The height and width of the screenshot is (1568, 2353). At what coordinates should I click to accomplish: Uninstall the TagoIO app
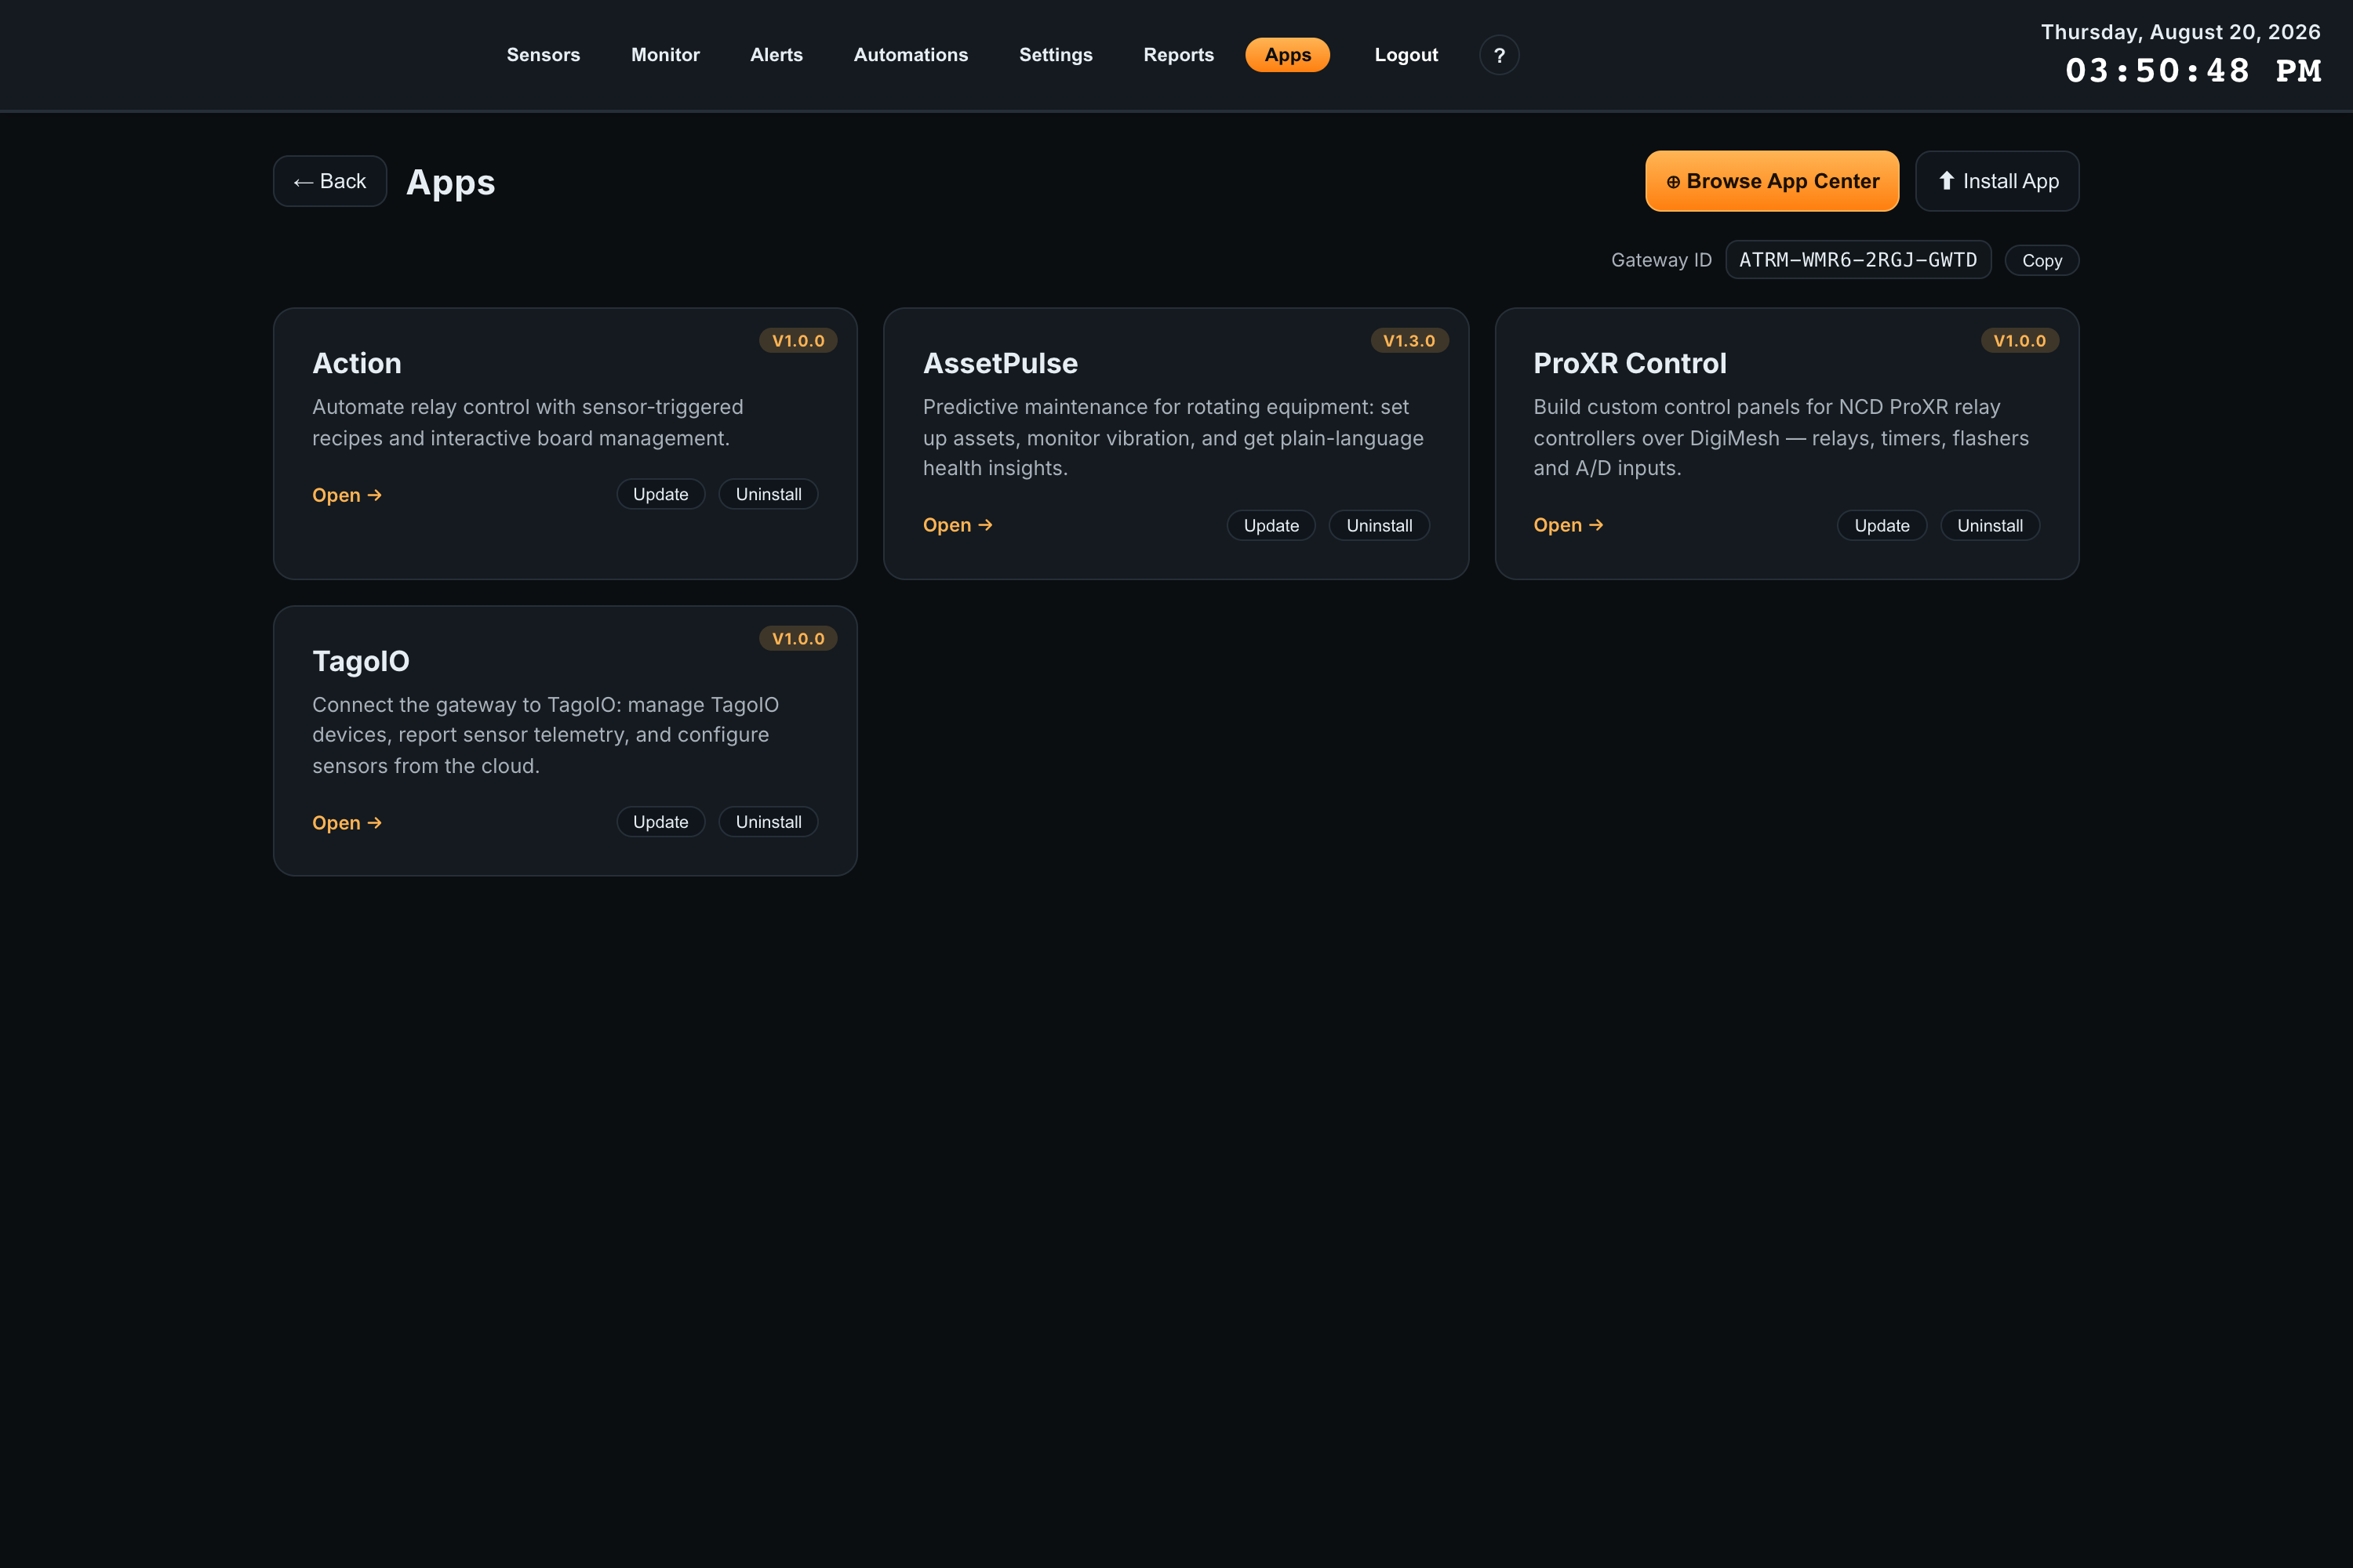[x=769, y=822]
